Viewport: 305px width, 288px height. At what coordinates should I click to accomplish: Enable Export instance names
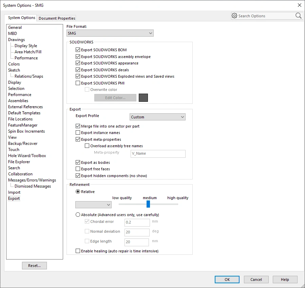[78, 133]
